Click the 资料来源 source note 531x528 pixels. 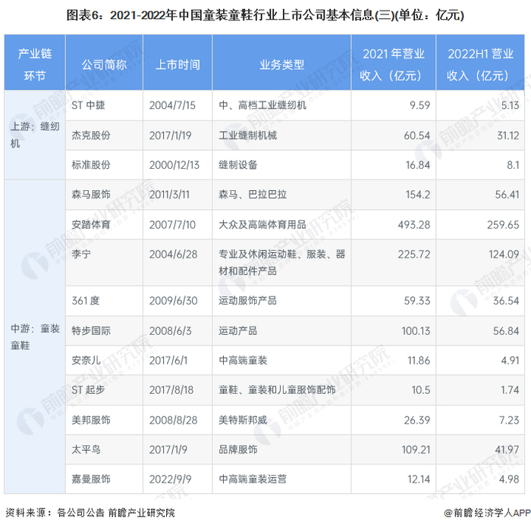90,513
